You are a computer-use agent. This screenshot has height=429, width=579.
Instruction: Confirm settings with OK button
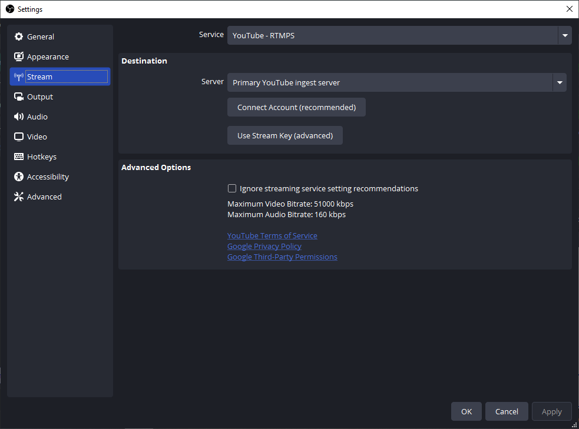466,411
